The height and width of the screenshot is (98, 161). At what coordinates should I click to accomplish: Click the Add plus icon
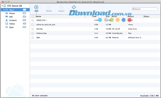pos(36,7)
